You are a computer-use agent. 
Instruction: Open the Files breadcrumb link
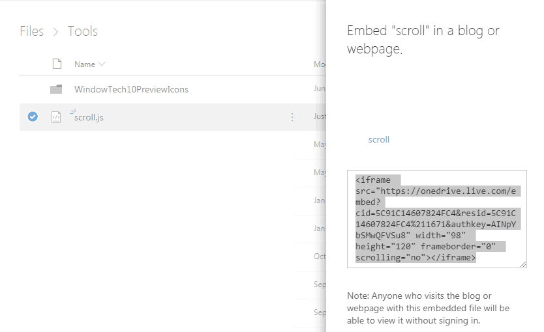pos(31,31)
